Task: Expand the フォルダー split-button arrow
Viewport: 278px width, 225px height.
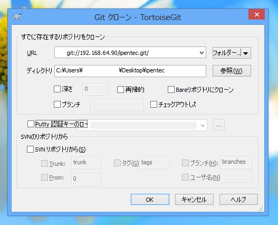Action: 246,53
